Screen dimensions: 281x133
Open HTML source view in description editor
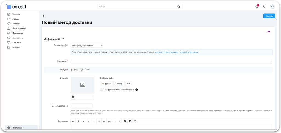pos(73,121)
